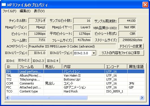The height and width of the screenshot is (106, 150).
Task: Click the チャンネル数 field showing ステレオ
Action: [37, 21]
